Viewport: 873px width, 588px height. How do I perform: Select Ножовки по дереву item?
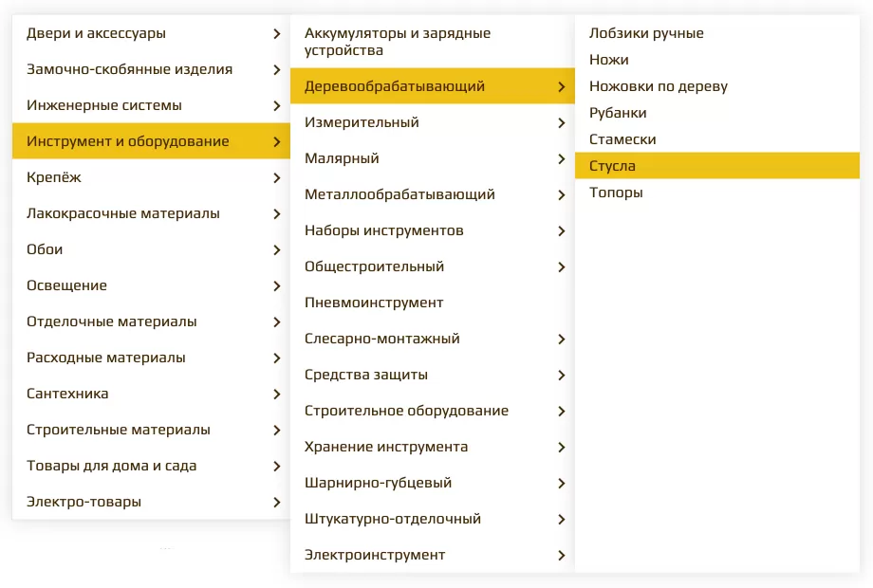tap(659, 86)
